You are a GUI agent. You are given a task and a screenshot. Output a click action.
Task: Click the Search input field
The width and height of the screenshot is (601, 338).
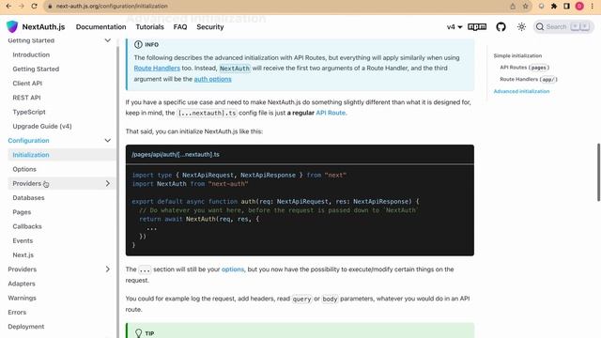pyautogui.click(x=563, y=27)
